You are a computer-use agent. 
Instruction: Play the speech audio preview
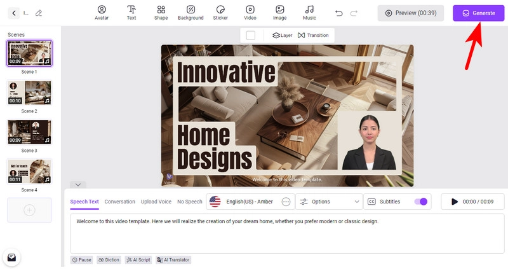click(x=454, y=202)
